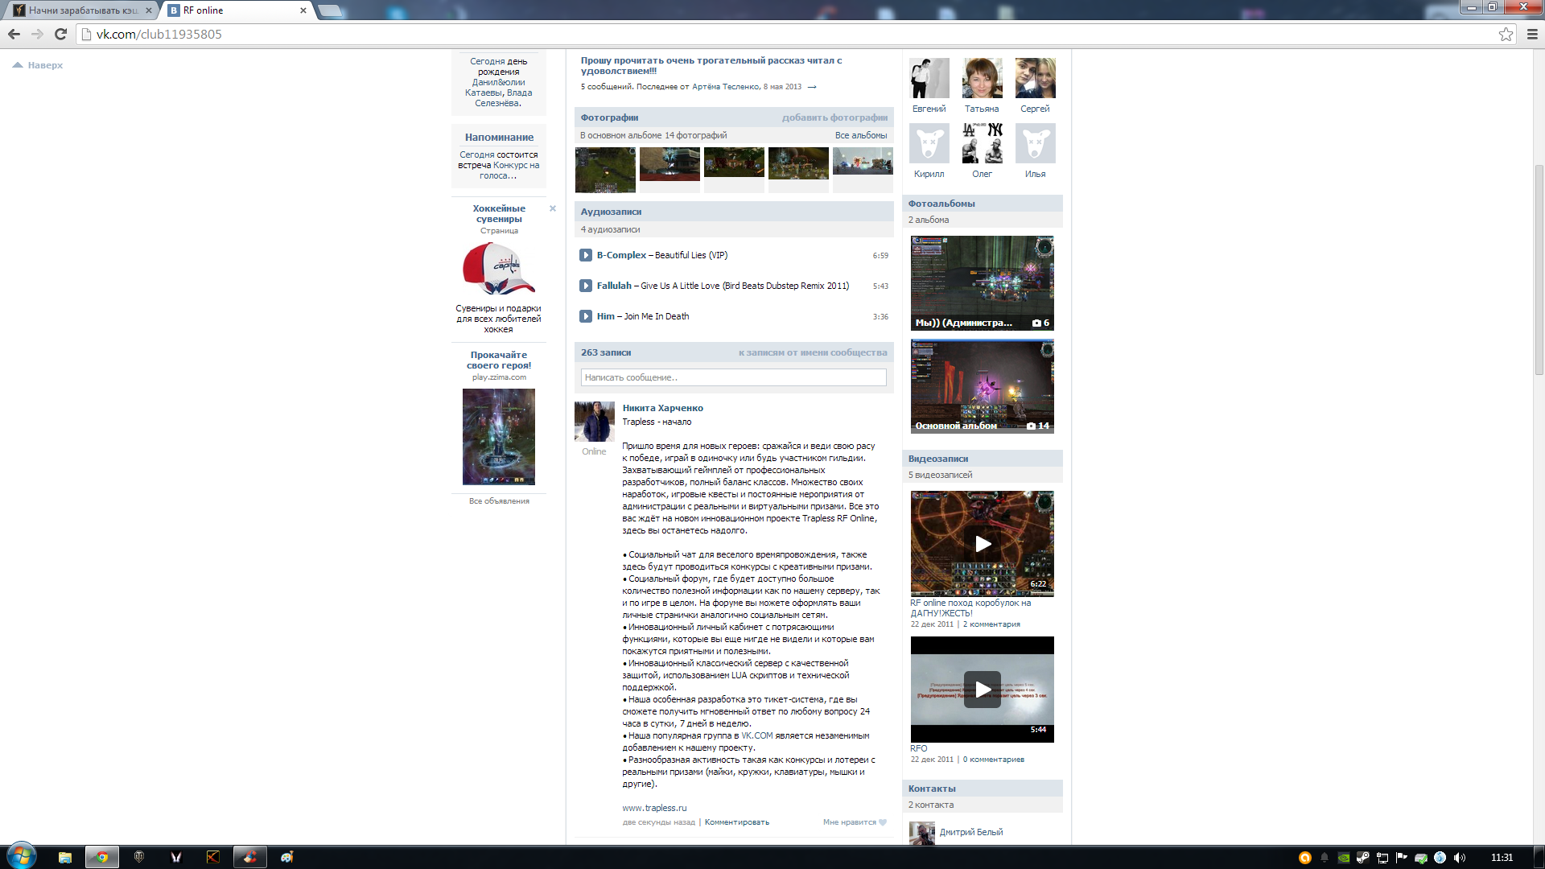Click the Capitals cap ad image

click(x=499, y=269)
